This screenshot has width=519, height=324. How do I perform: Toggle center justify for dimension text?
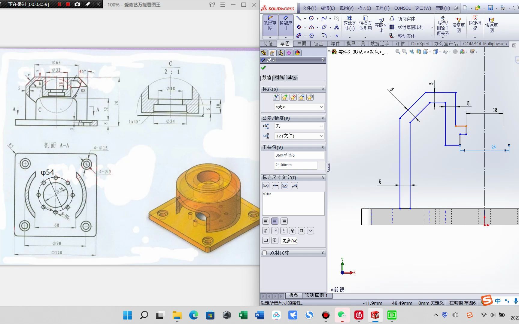tap(275, 221)
